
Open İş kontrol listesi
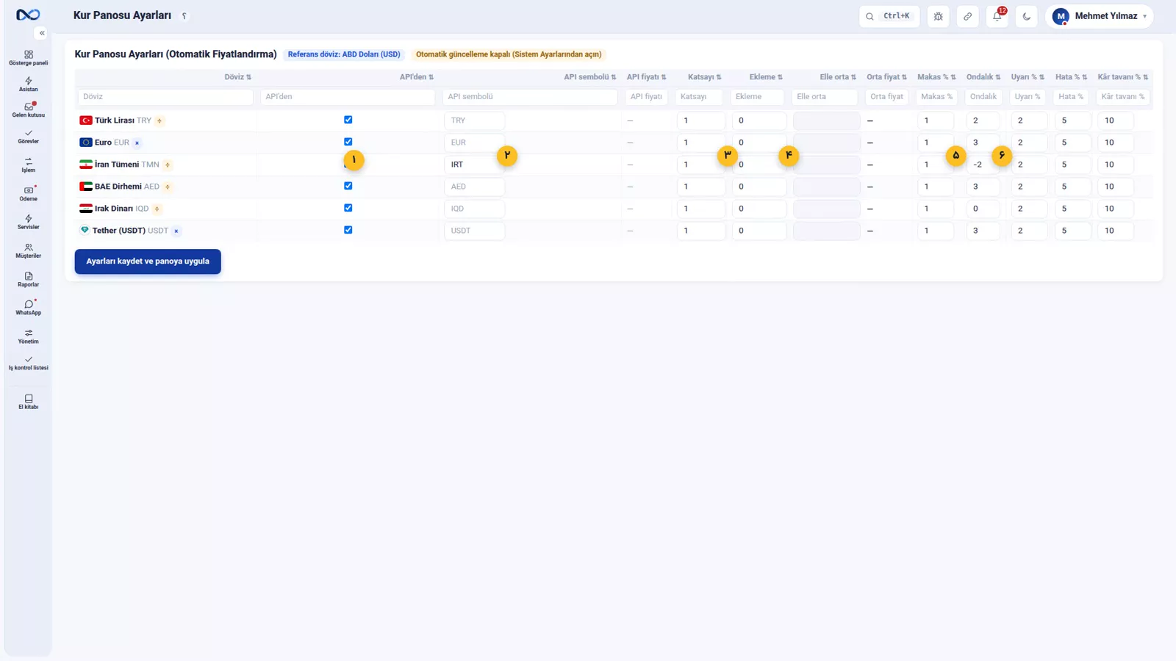click(28, 363)
